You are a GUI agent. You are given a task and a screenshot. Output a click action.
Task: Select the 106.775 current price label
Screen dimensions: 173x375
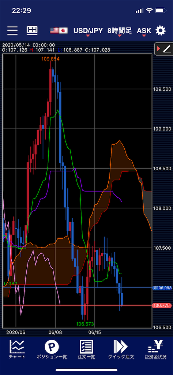(162, 305)
